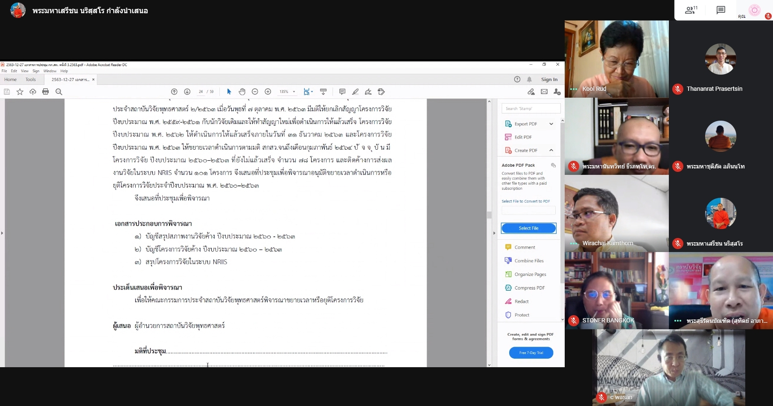Start the Free 7-Day Trial
The image size is (773, 406).
(531, 353)
